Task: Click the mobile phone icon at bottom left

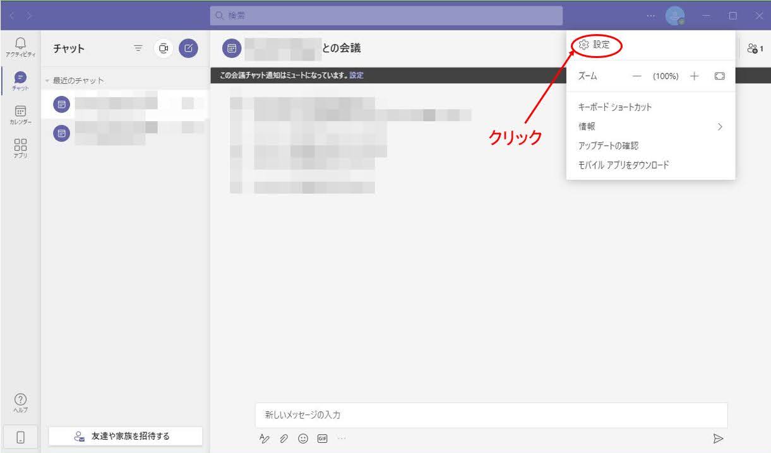Action: click(x=20, y=436)
